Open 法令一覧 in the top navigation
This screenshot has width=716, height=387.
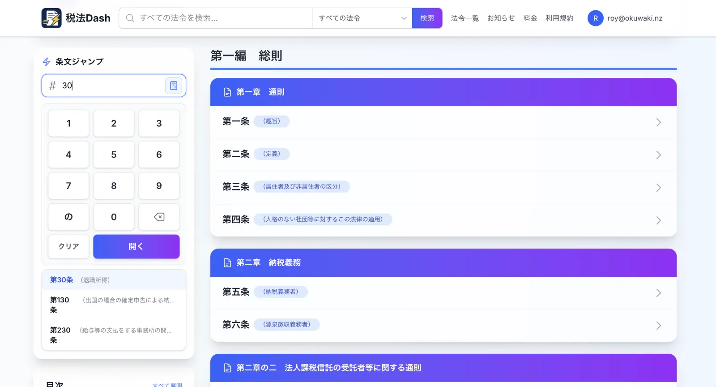465,18
